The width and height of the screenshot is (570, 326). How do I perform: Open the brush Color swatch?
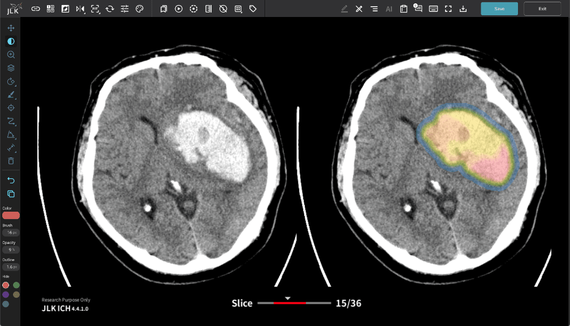(11, 215)
